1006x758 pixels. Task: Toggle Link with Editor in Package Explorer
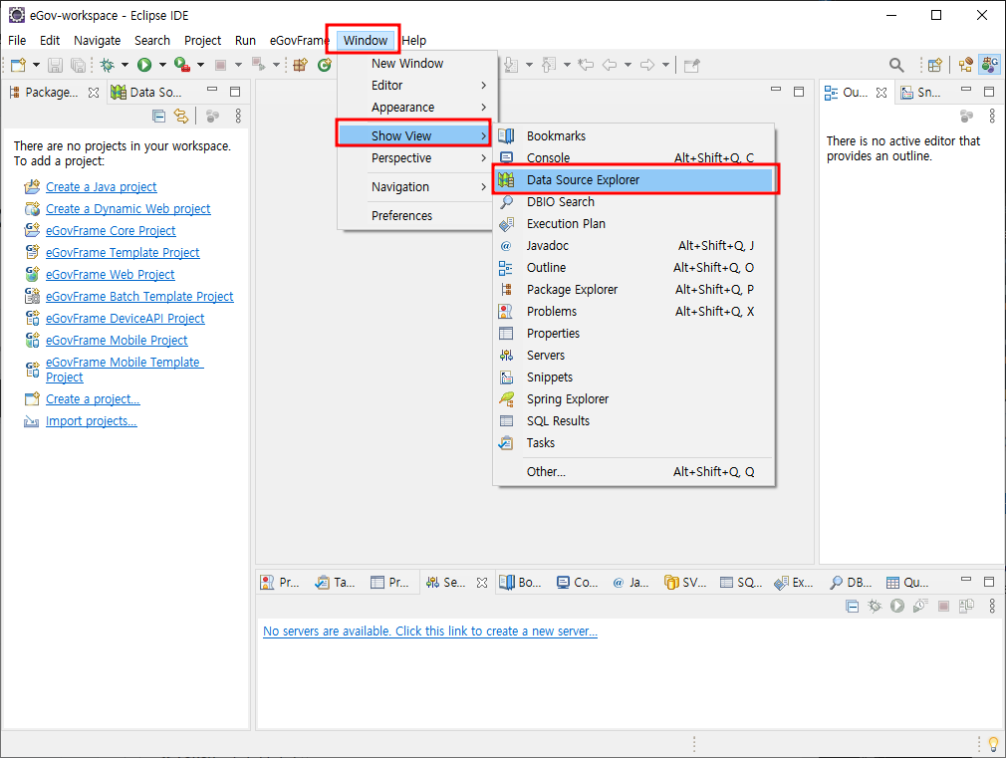[x=181, y=117]
